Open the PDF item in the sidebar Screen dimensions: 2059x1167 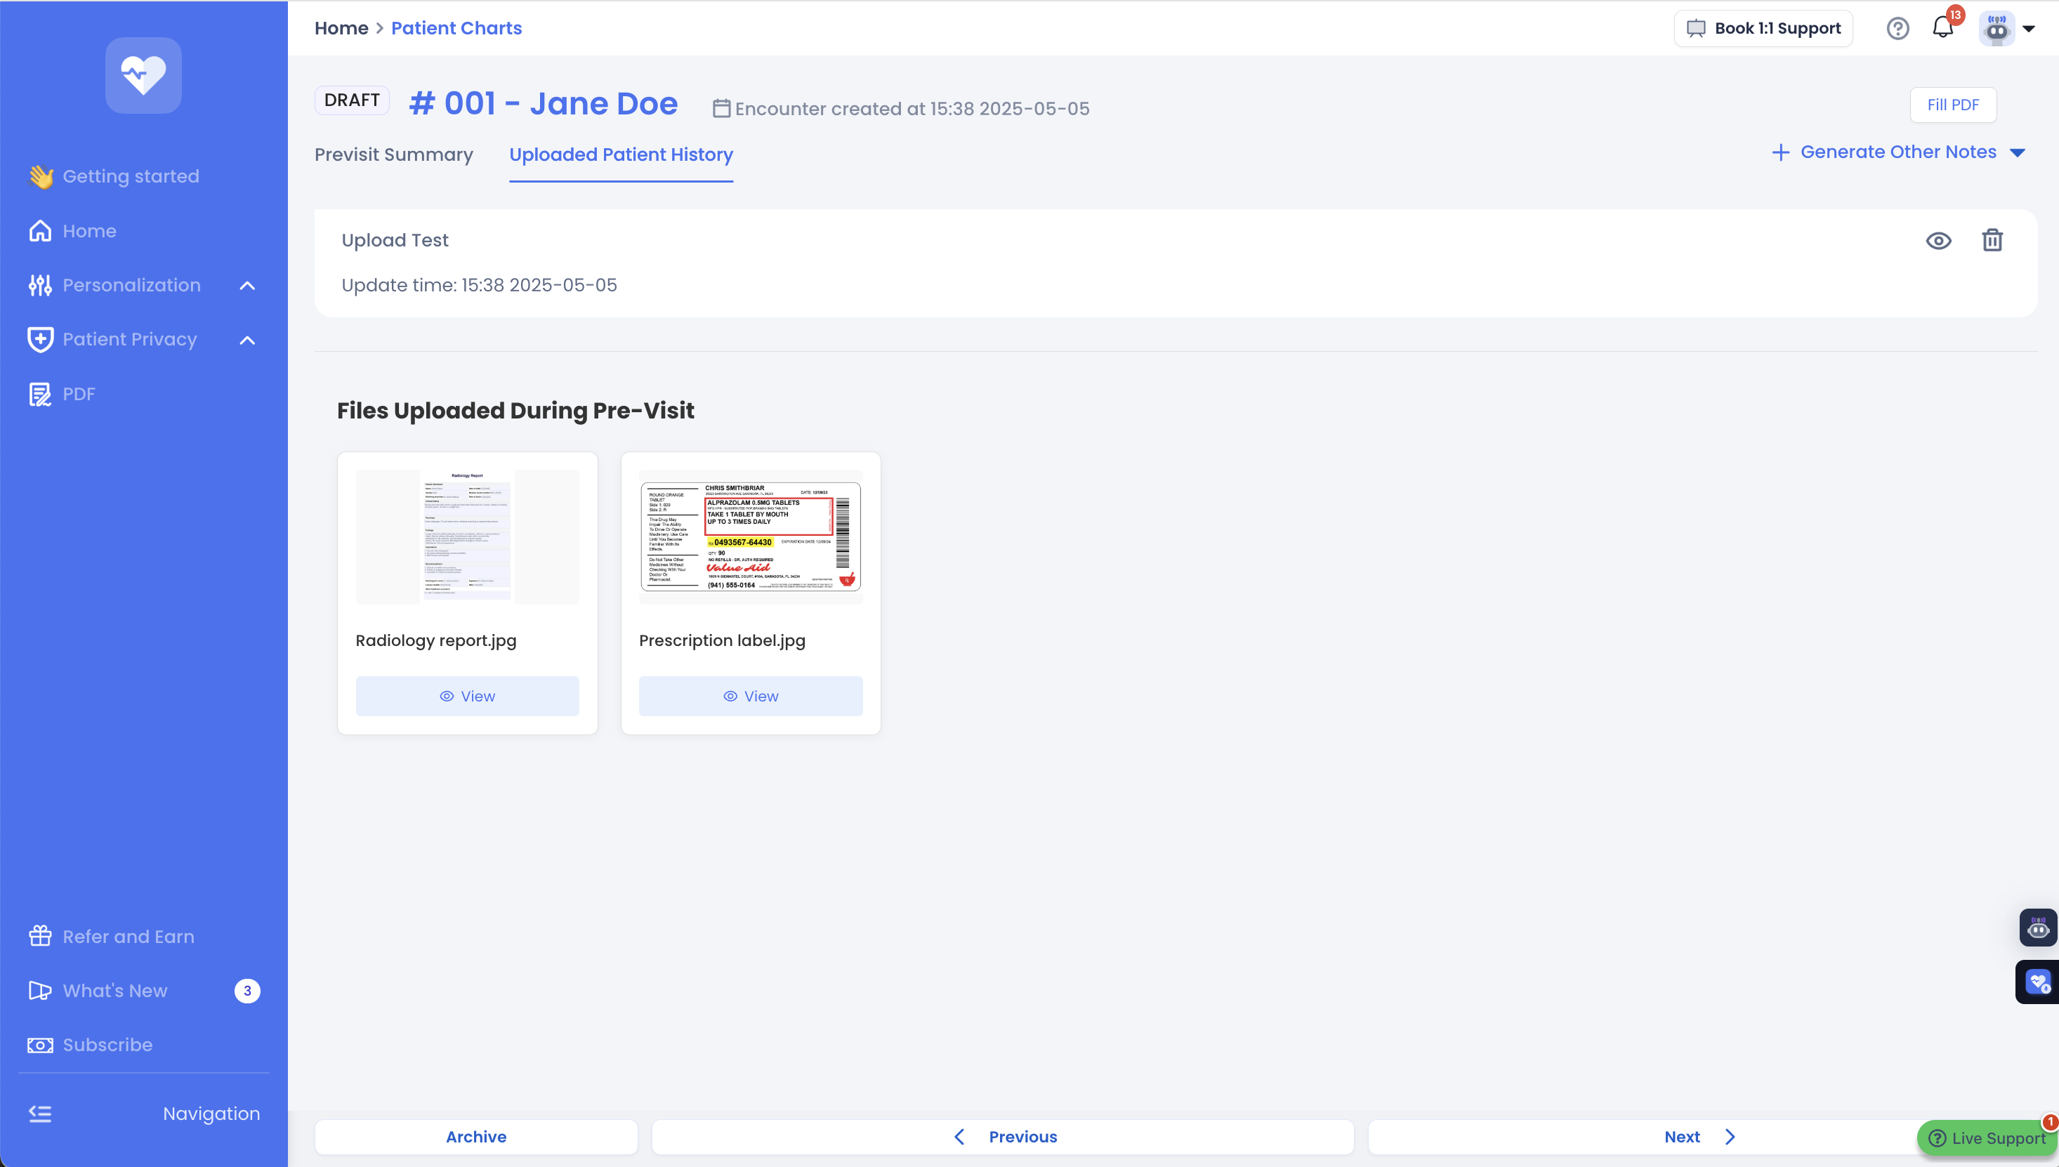click(x=78, y=393)
